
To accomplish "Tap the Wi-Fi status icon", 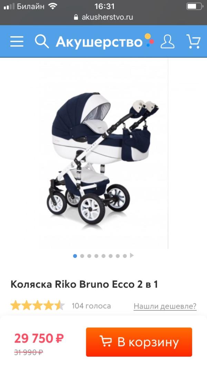I will tap(53, 6).
